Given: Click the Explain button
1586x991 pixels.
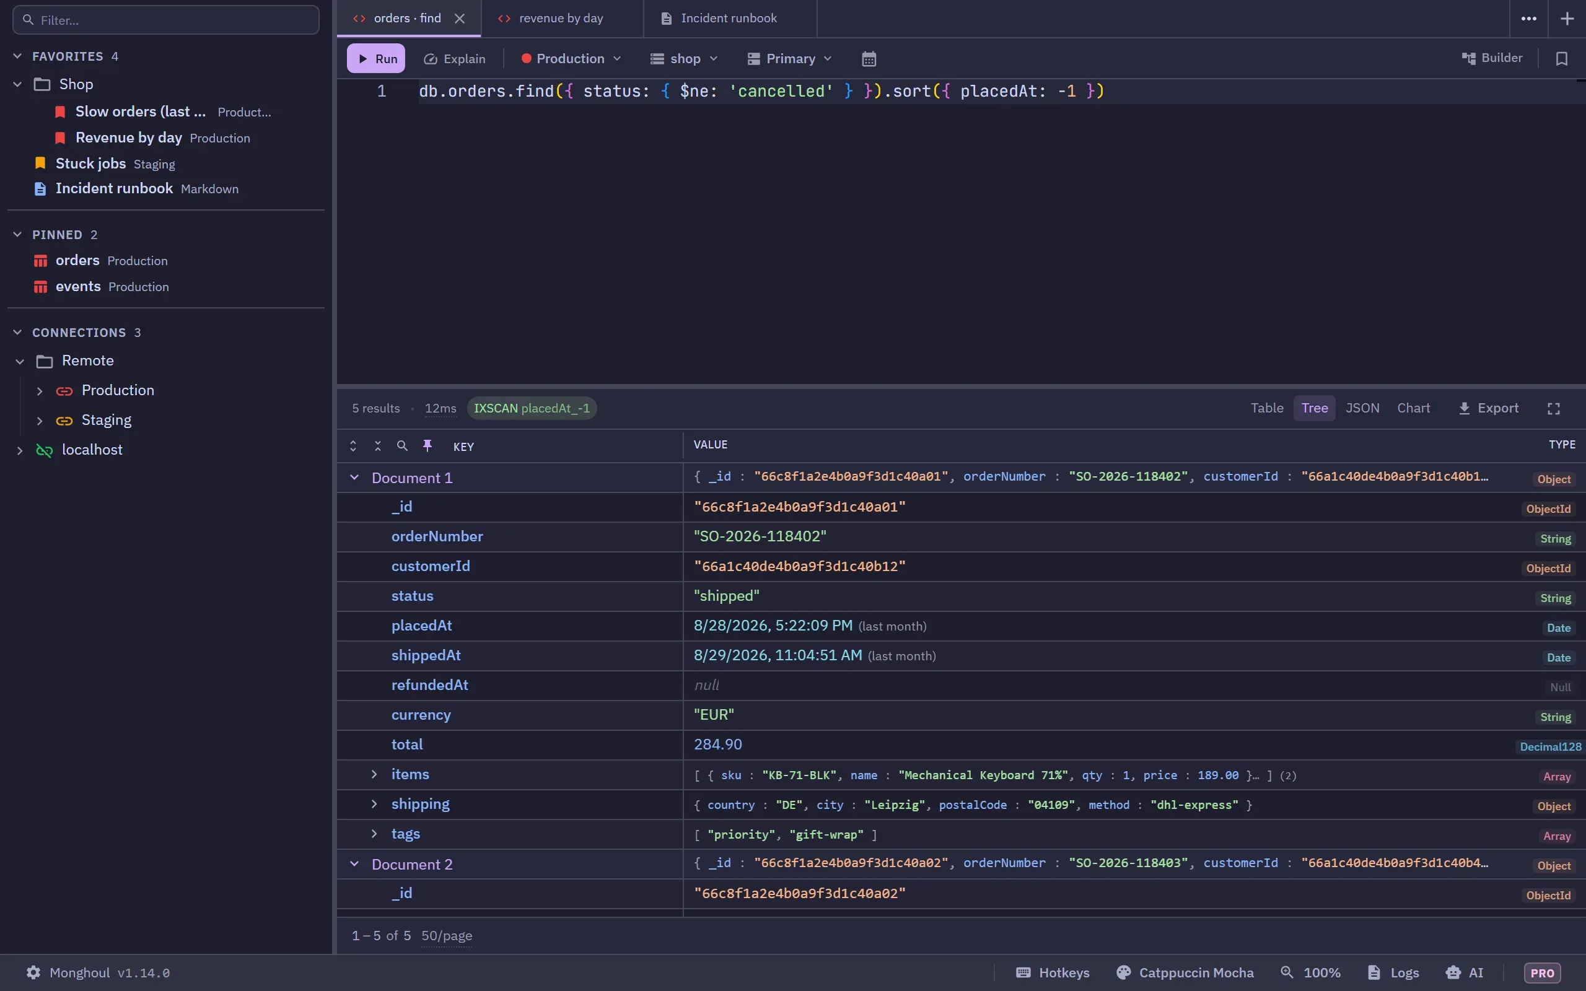Looking at the screenshot, I should tap(454, 59).
